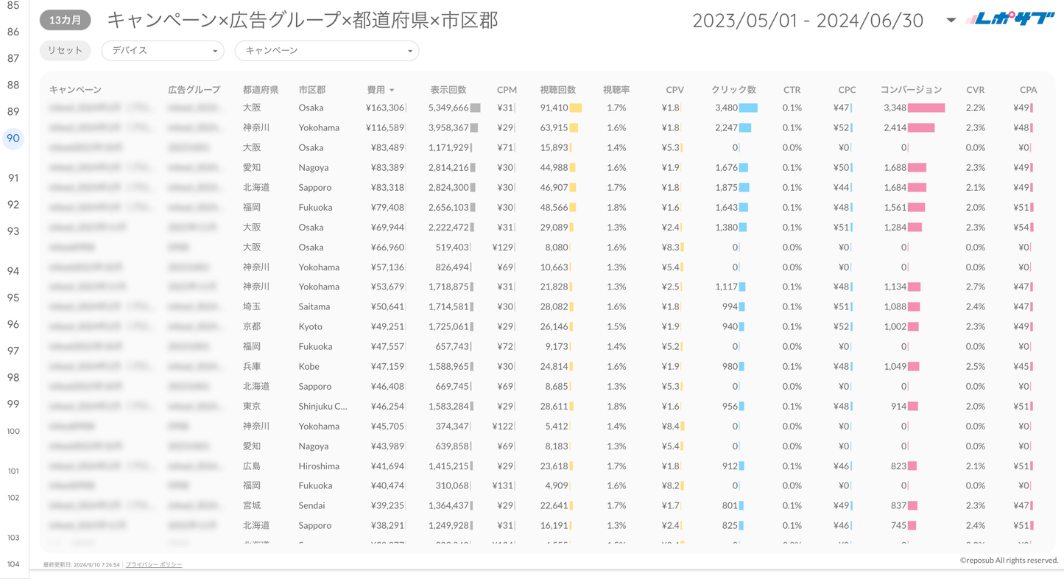Go to page 94 in sidebar

pos(13,270)
